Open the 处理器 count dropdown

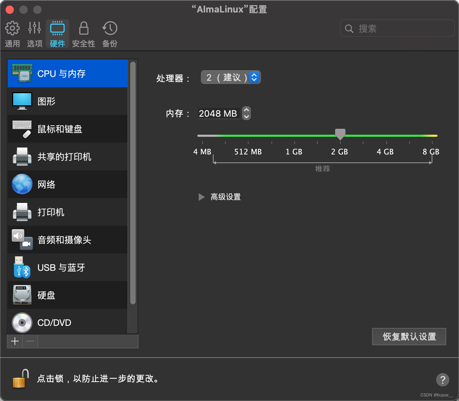254,77
